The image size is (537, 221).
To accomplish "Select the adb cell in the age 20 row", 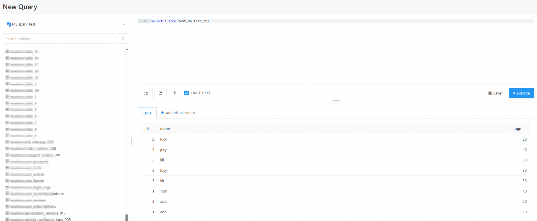I will [x=163, y=202].
